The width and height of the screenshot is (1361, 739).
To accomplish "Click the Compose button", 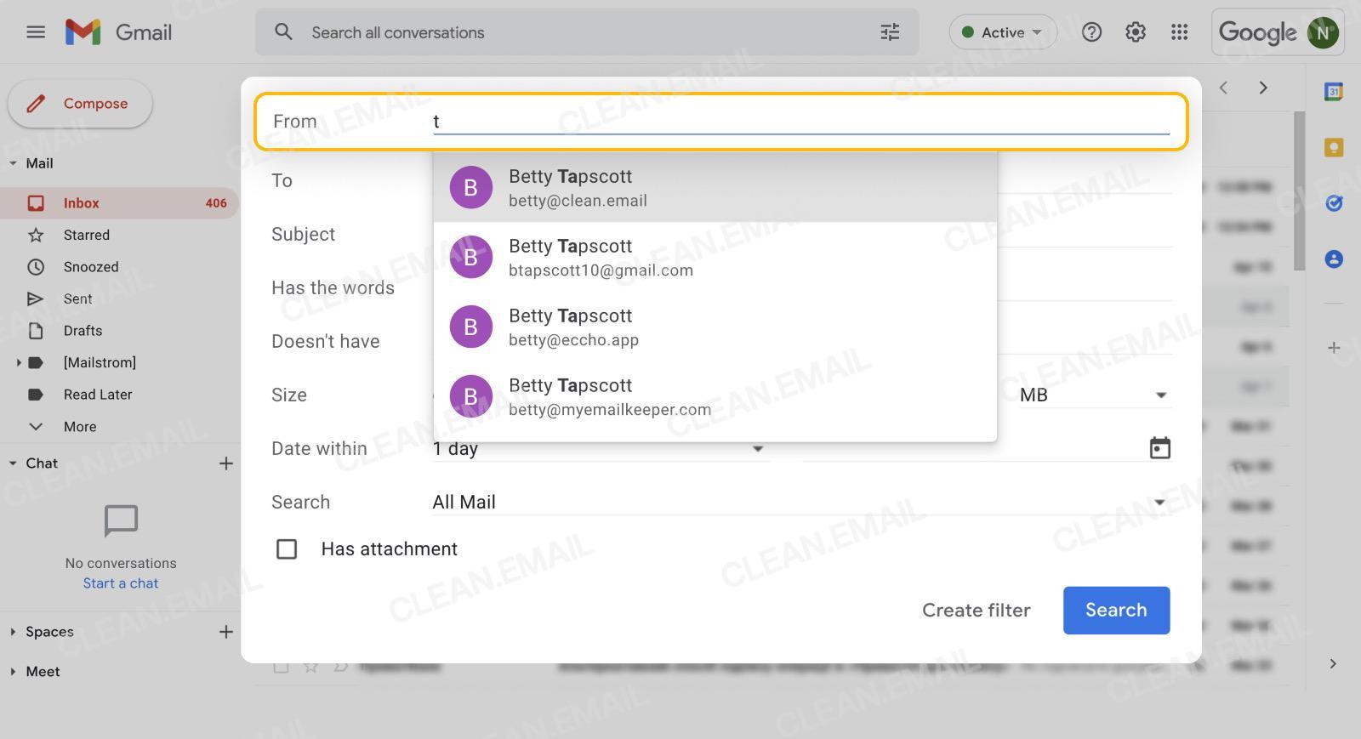I will click(80, 104).
